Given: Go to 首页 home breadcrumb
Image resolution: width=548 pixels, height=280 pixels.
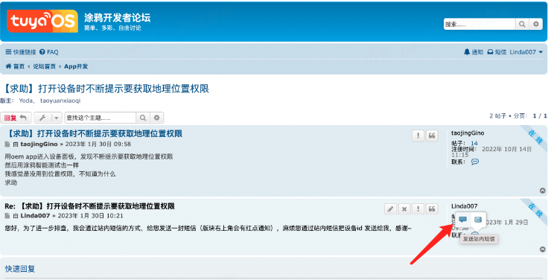Looking at the screenshot, I should (15, 66).
